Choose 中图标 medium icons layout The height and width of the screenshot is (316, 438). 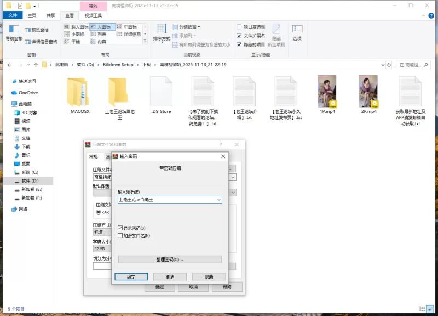click(127, 26)
